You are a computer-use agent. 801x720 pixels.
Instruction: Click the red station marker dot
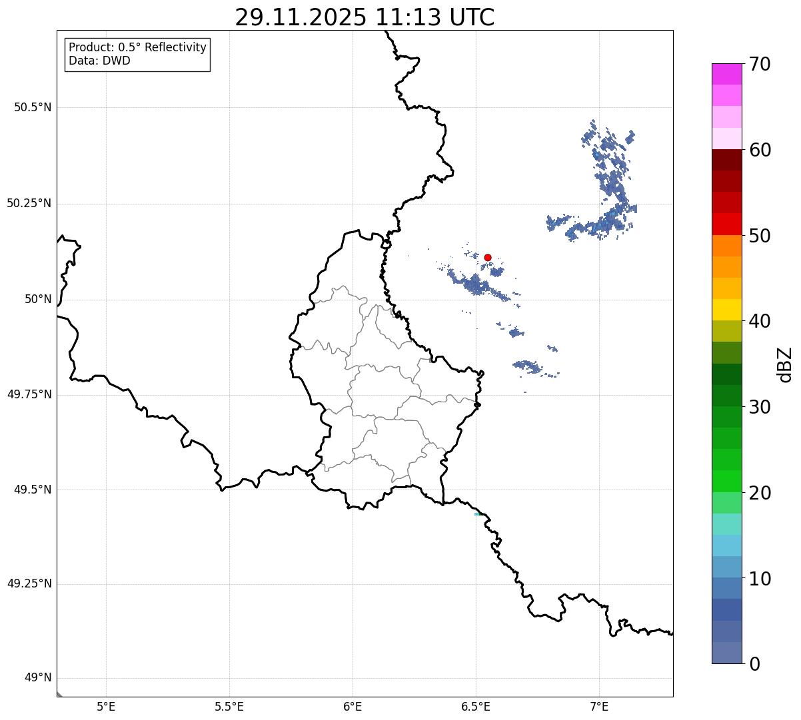(x=488, y=257)
